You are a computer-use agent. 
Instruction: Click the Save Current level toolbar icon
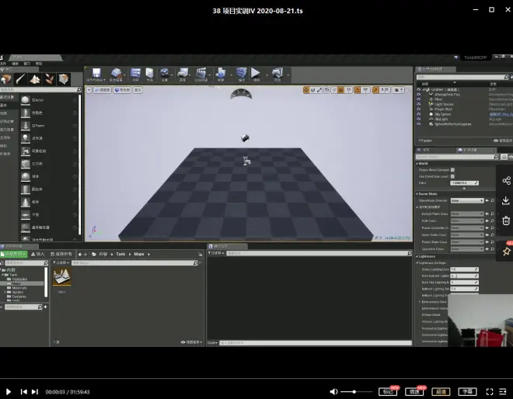(x=95, y=74)
